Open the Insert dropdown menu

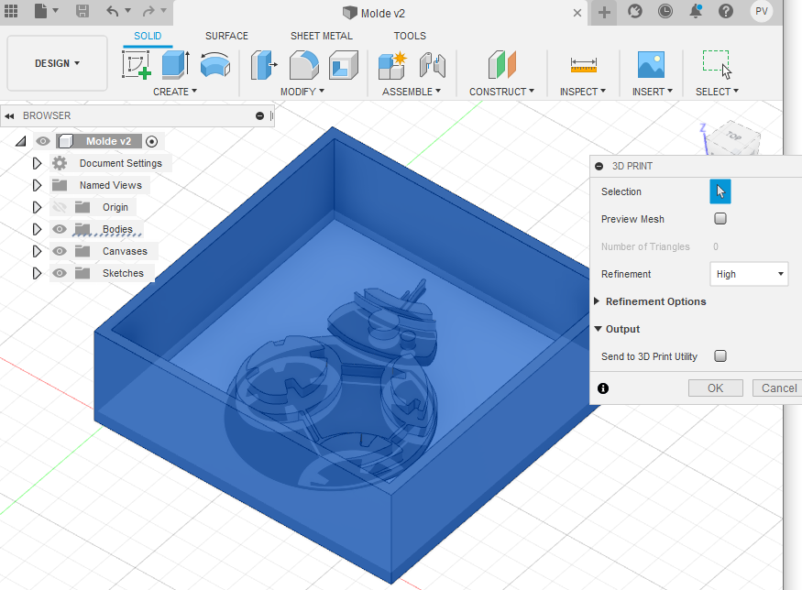click(x=652, y=92)
